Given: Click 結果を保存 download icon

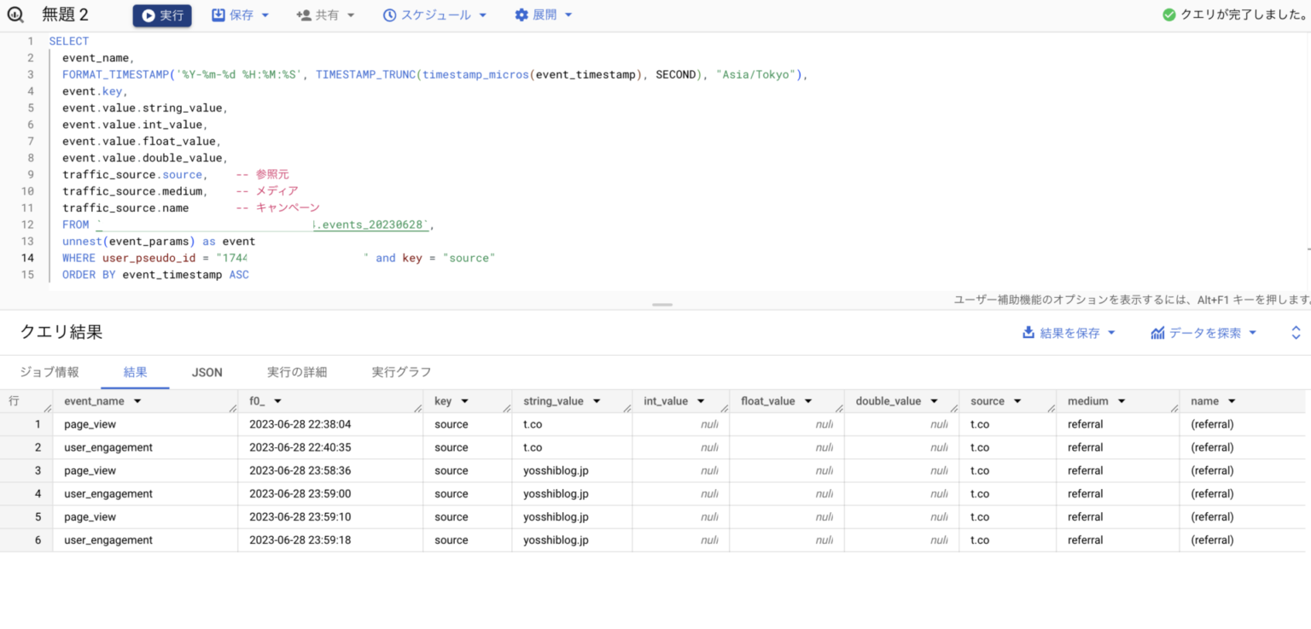Looking at the screenshot, I should click(x=1028, y=333).
